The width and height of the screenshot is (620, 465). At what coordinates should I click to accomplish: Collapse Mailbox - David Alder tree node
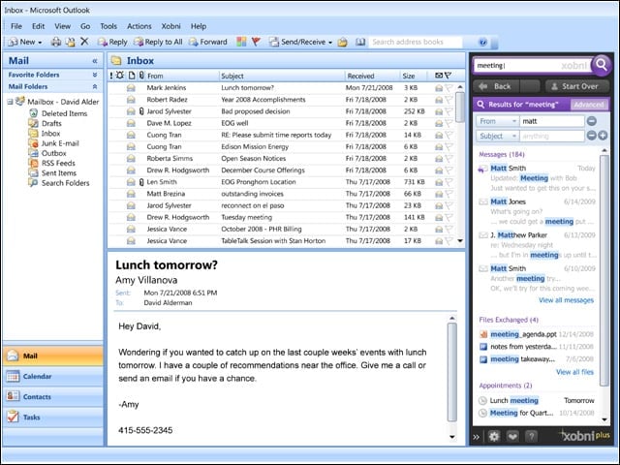(x=11, y=102)
